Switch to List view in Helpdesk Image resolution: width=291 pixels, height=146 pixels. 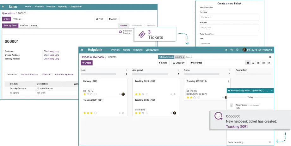253,63
